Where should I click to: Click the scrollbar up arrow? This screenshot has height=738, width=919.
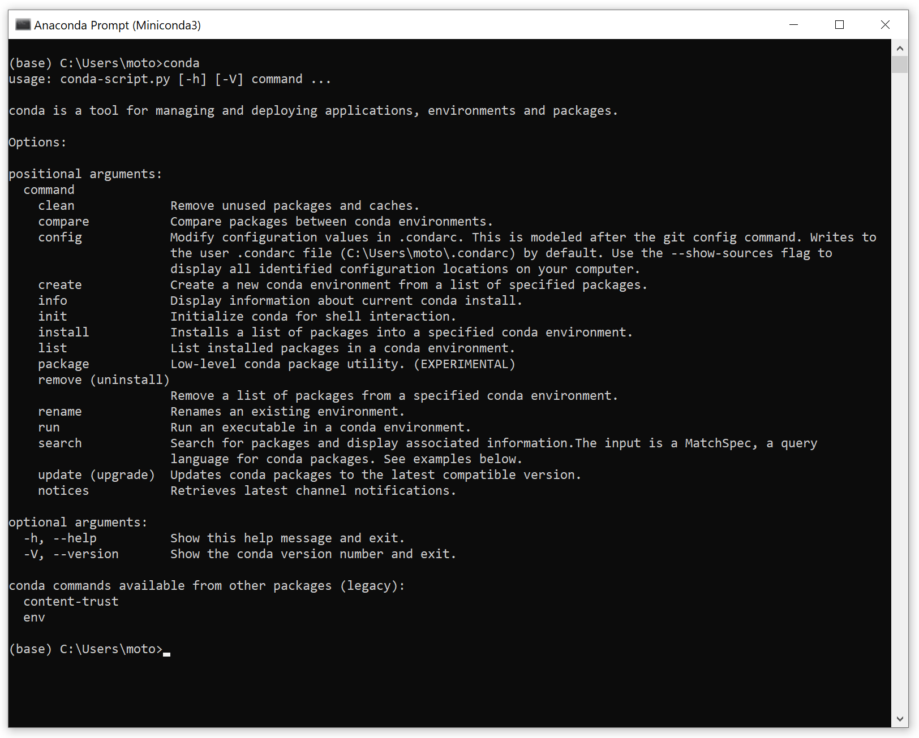(x=900, y=48)
